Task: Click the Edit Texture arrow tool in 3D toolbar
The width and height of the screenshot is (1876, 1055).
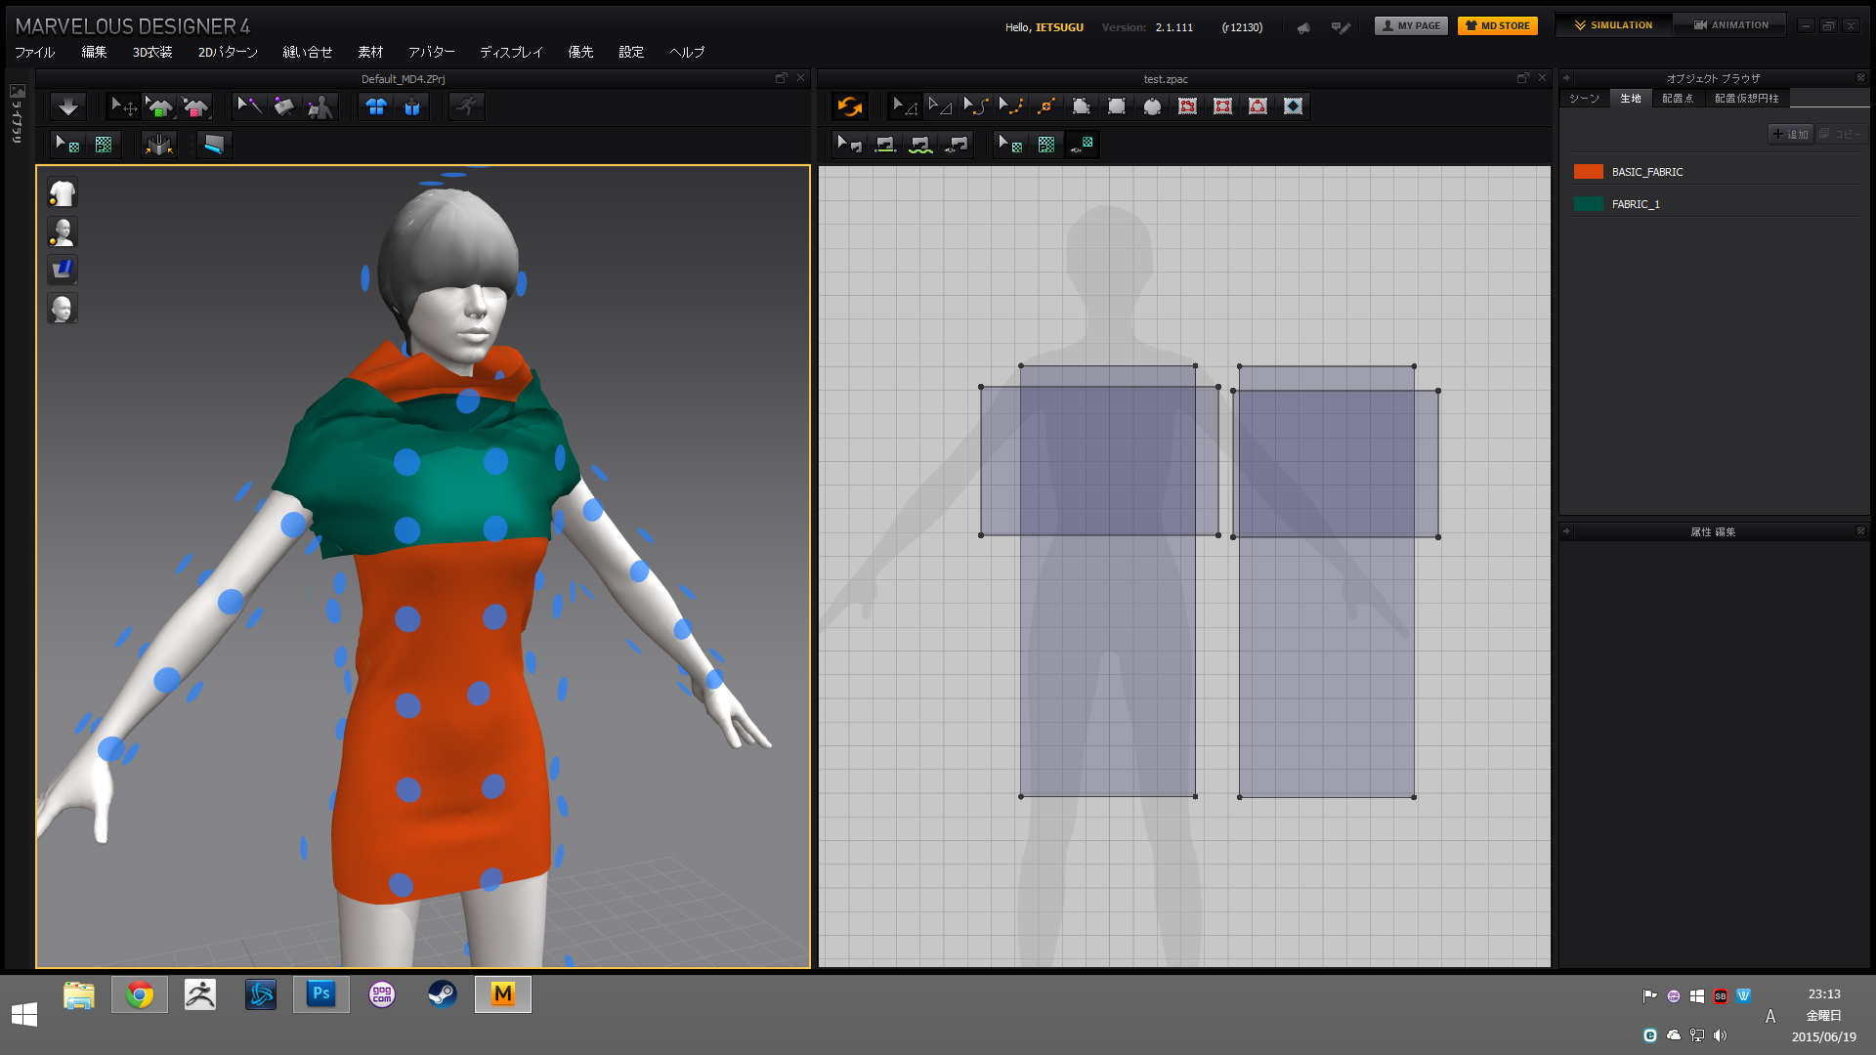Action: (x=66, y=145)
